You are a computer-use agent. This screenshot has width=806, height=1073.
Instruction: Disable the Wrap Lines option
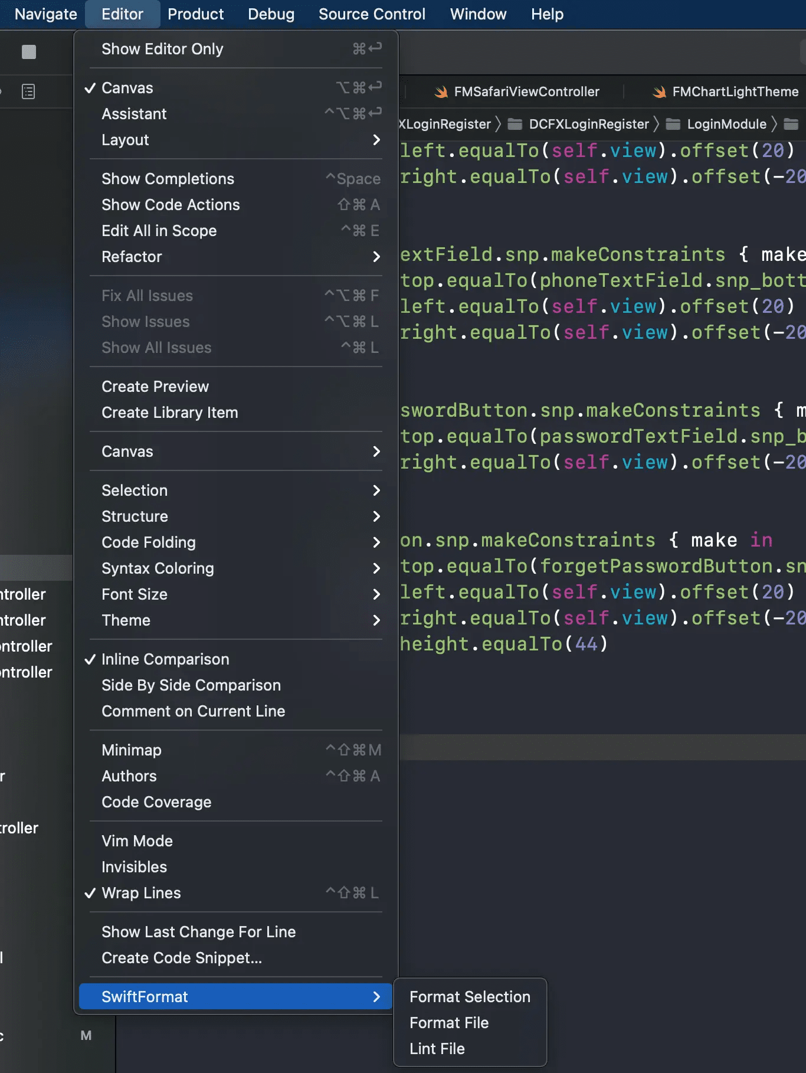point(141,893)
